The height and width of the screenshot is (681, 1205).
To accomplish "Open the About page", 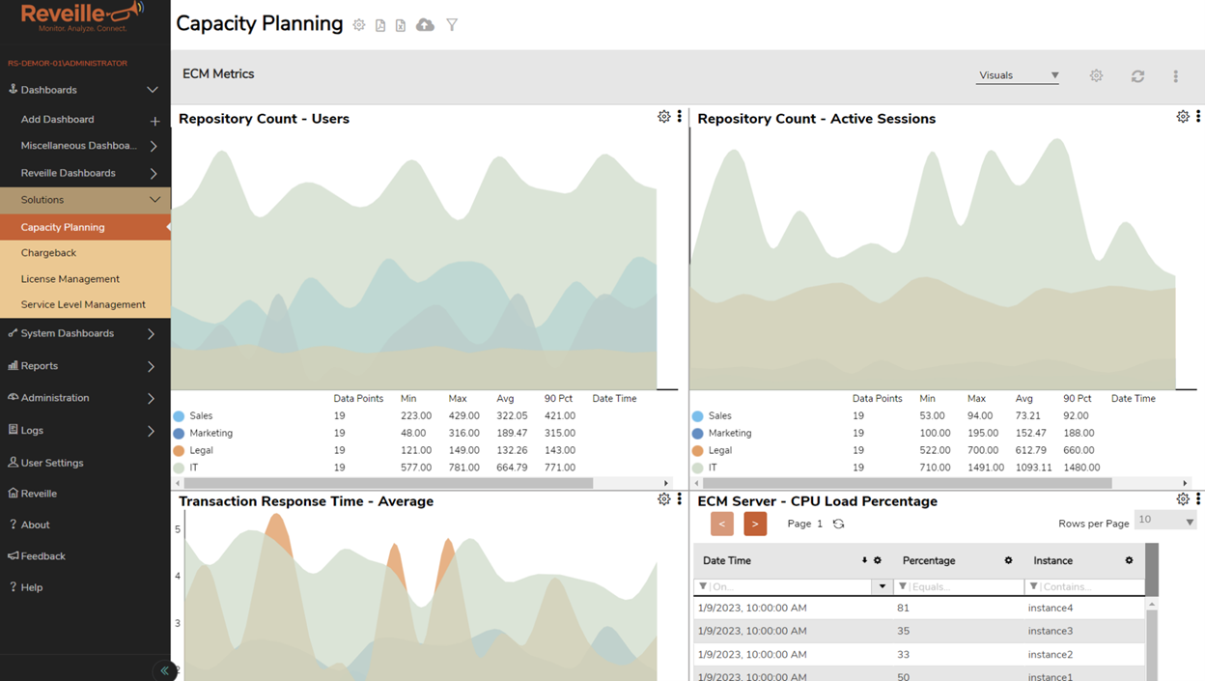I will [29, 525].
